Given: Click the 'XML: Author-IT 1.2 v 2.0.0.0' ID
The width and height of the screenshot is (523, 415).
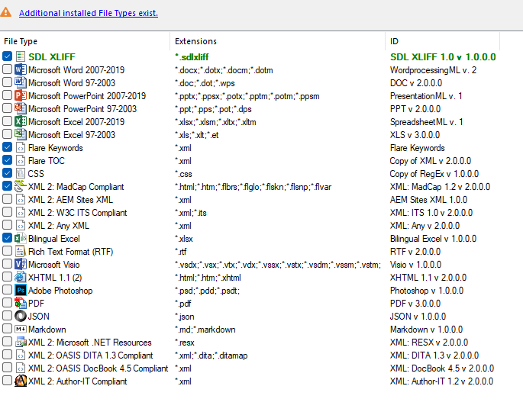Looking at the screenshot, I should coord(441,381).
